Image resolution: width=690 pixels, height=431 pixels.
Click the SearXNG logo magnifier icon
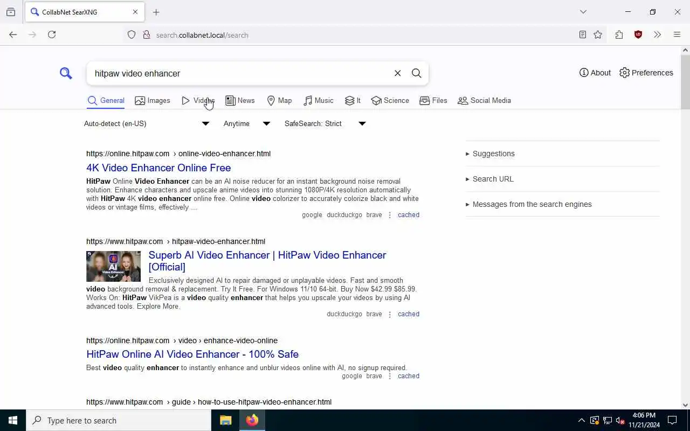point(66,73)
